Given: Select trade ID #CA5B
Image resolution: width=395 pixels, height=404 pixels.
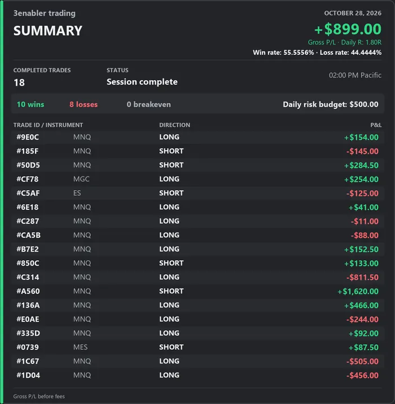Looking at the screenshot, I should tap(29, 235).
